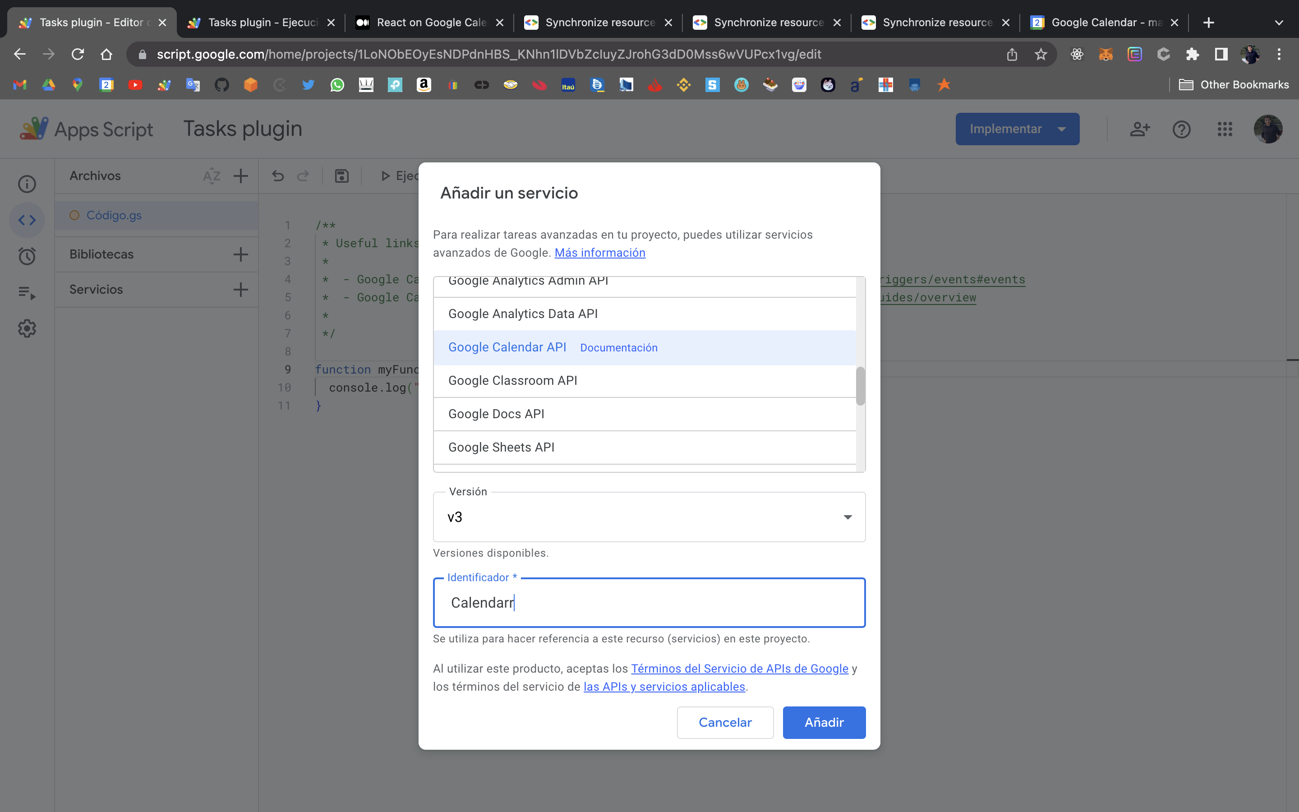Open the Chrome extensions puzzle icon
The width and height of the screenshot is (1299, 812).
click(x=1192, y=54)
